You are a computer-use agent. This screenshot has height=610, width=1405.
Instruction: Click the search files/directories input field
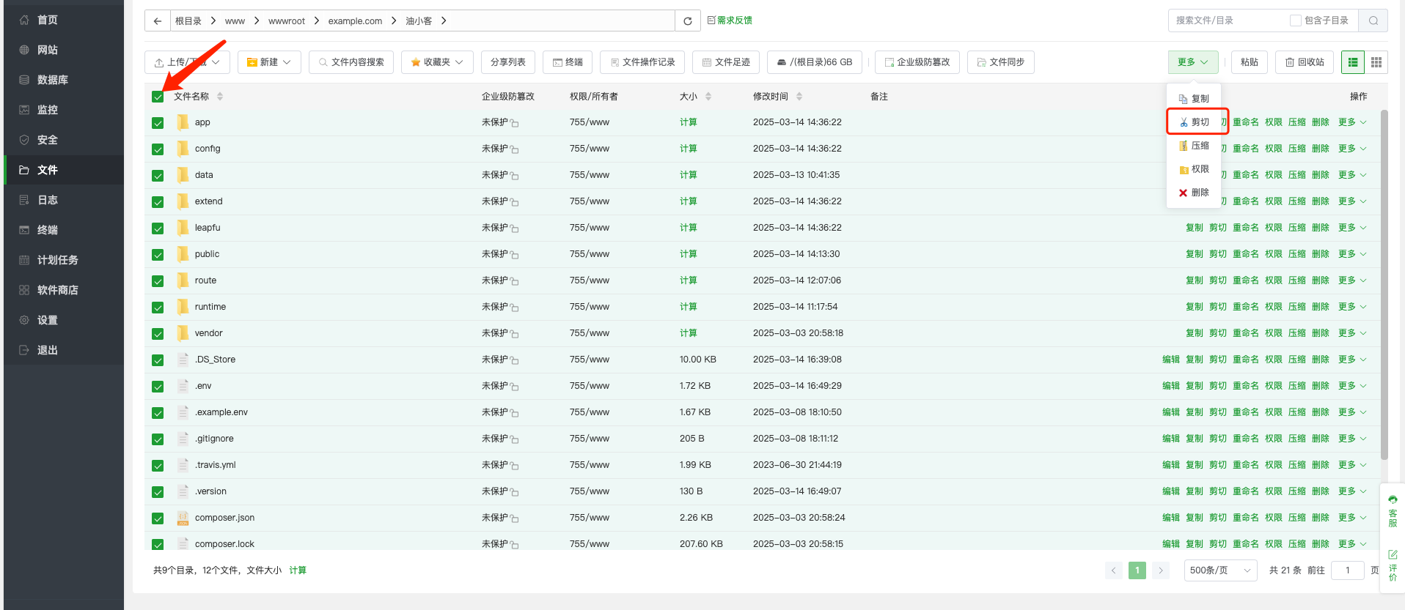(1228, 21)
